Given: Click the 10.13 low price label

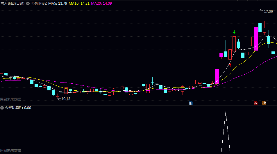Looking at the screenshot, I should [x=66, y=99].
